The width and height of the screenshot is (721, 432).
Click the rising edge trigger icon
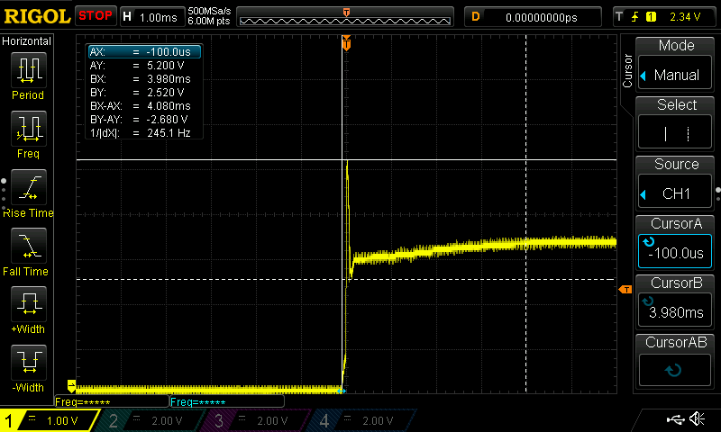(635, 17)
